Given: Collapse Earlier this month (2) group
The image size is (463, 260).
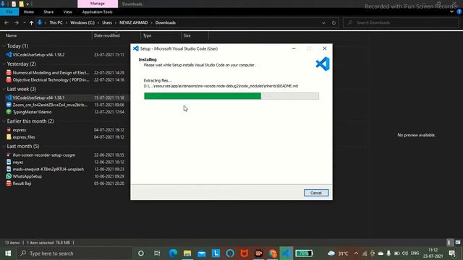Looking at the screenshot, I should pyautogui.click(x=4, y=121).
